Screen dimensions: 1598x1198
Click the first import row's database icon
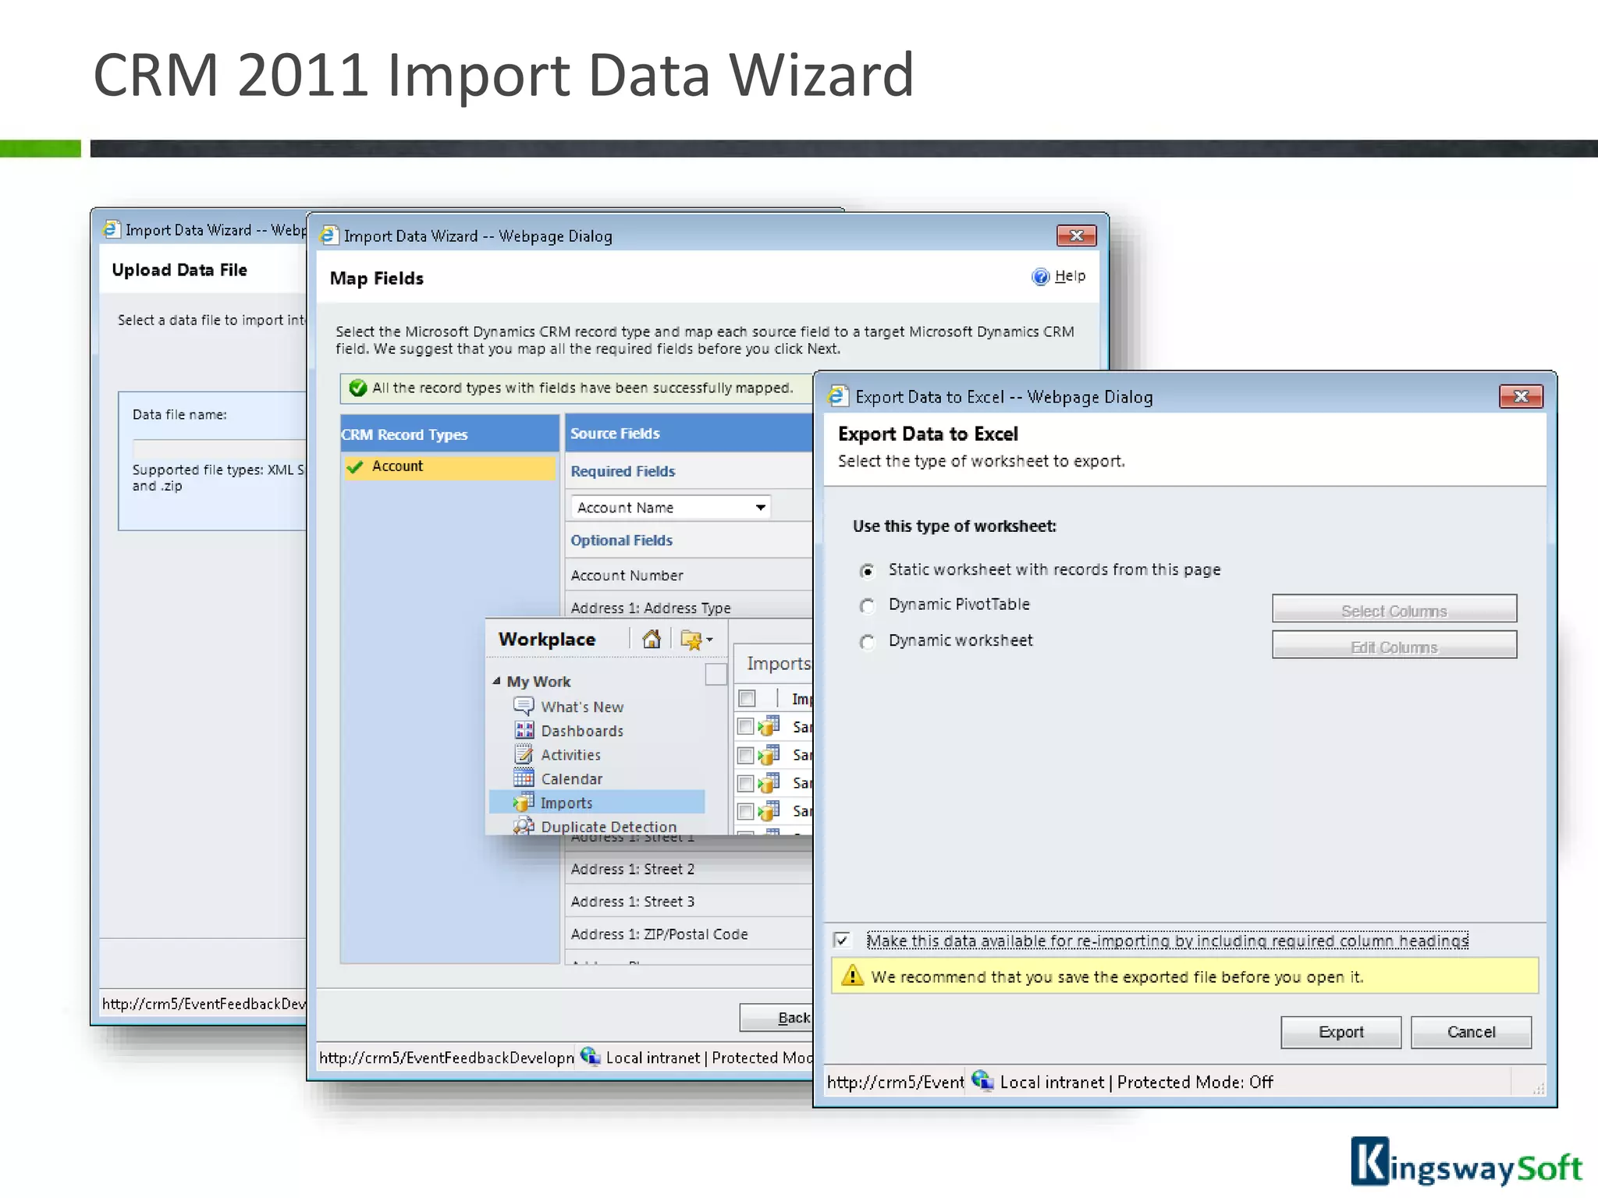point(769,726)
